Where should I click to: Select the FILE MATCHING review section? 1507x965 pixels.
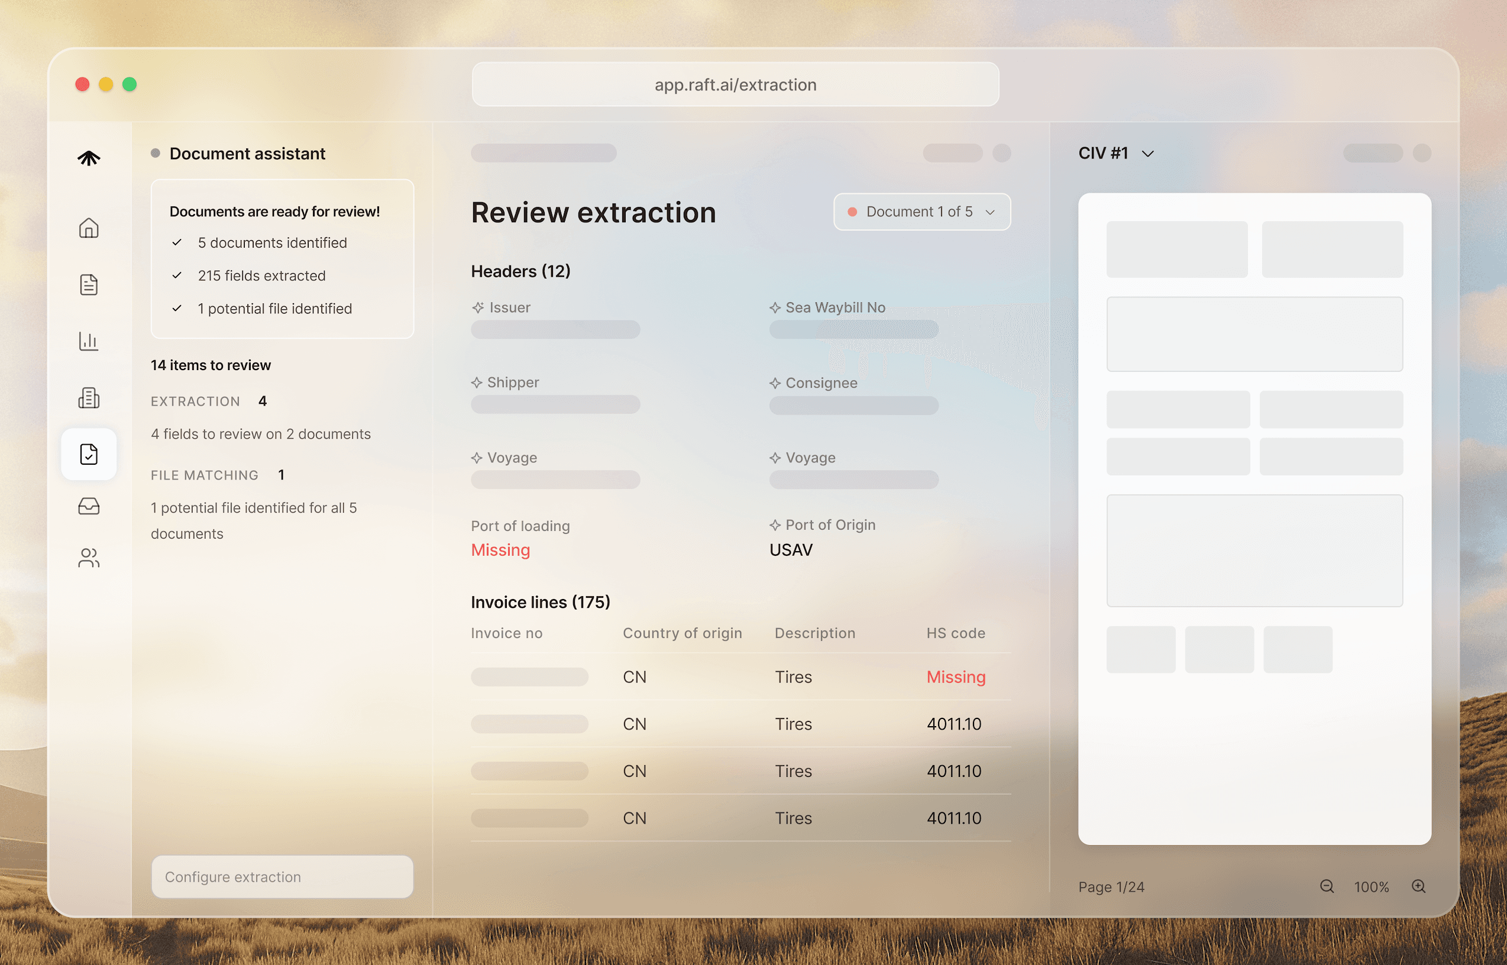205,475
